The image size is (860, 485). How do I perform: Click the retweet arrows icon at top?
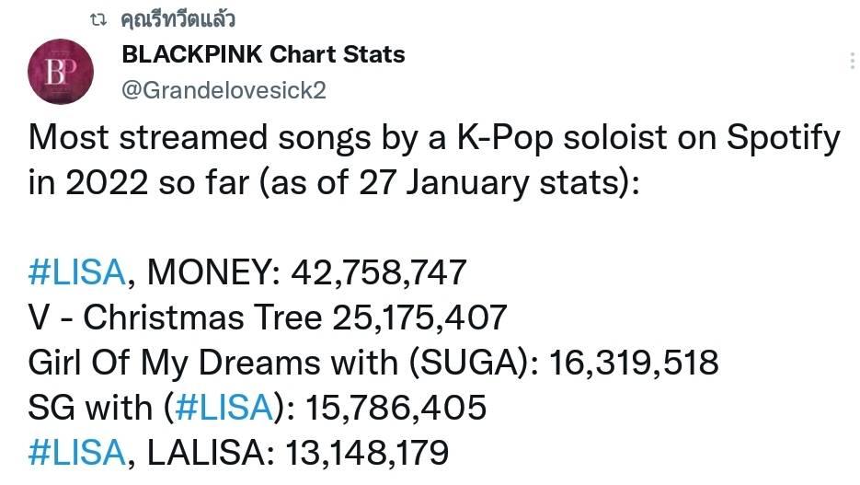[98, 20]
